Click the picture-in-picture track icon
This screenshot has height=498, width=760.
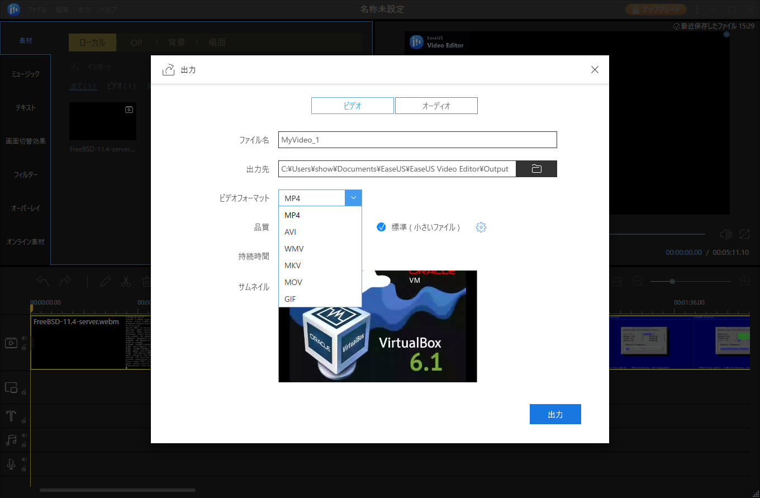point(11,387)
